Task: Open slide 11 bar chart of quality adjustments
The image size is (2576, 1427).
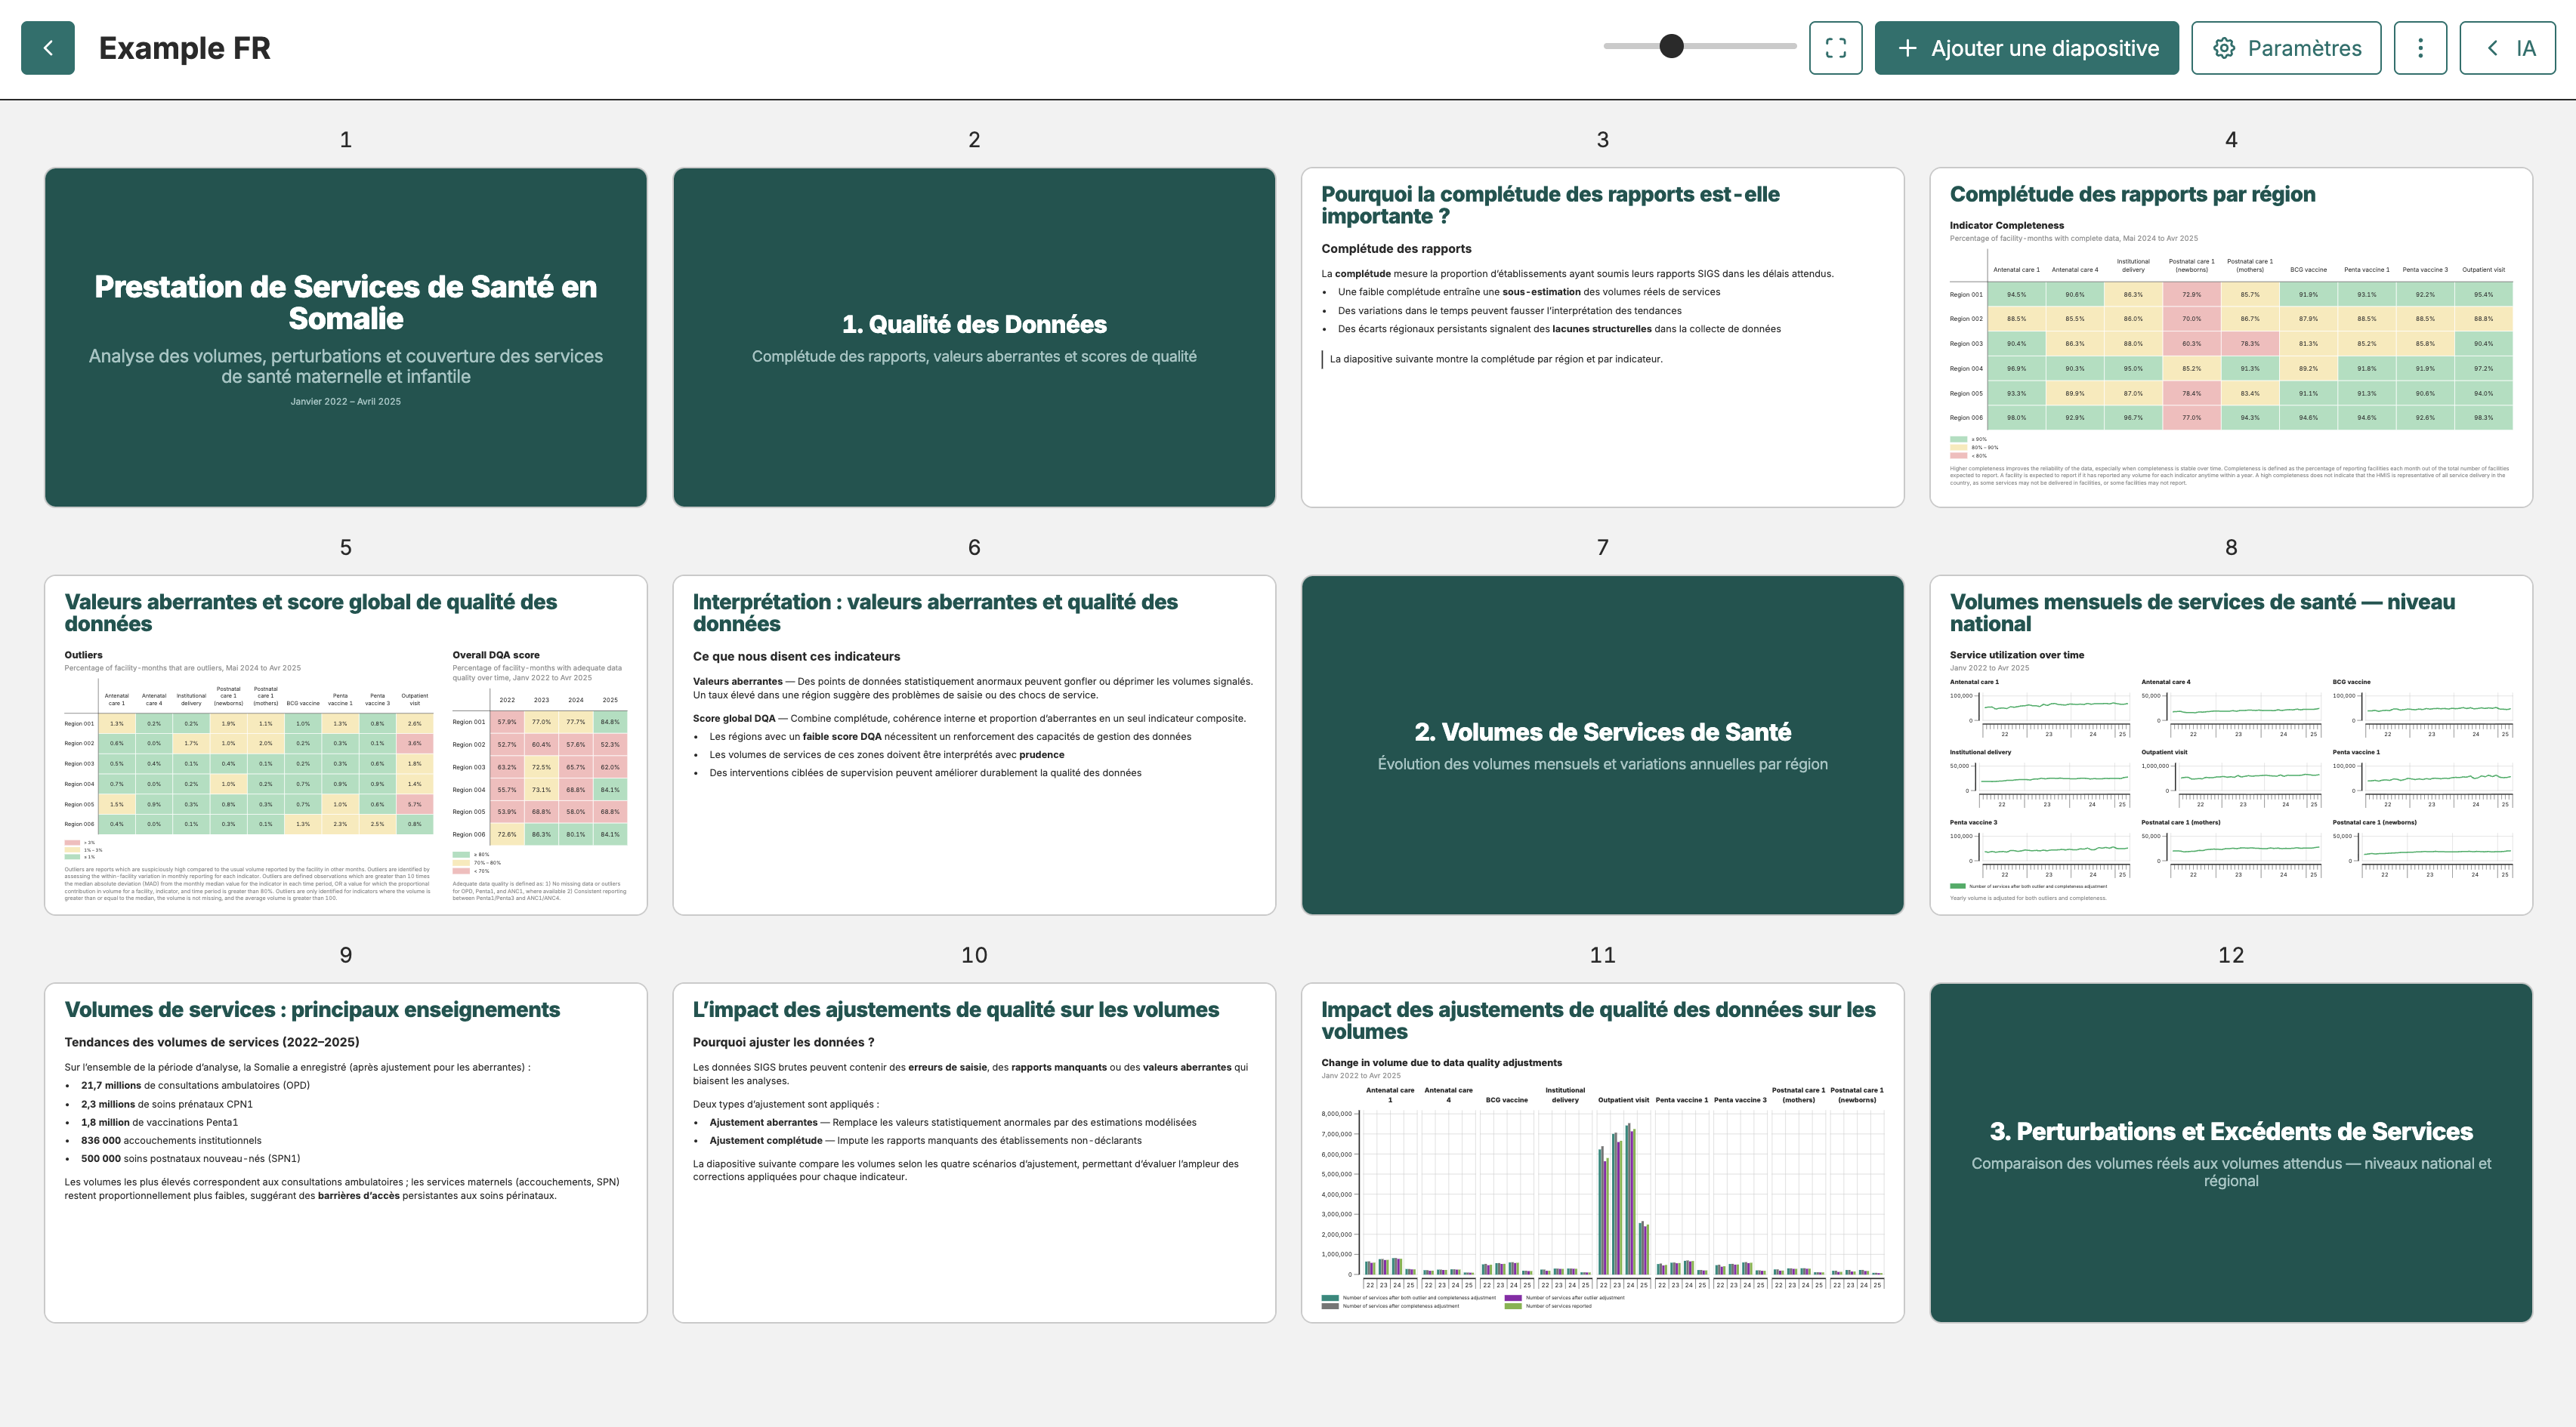Action: coord(1602,1152)
